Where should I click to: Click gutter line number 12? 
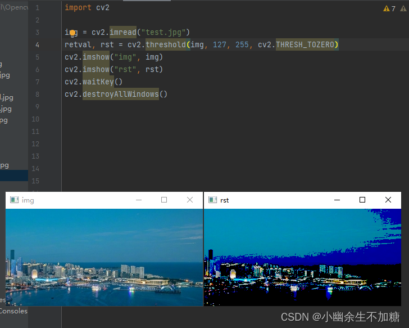point(35,144)
